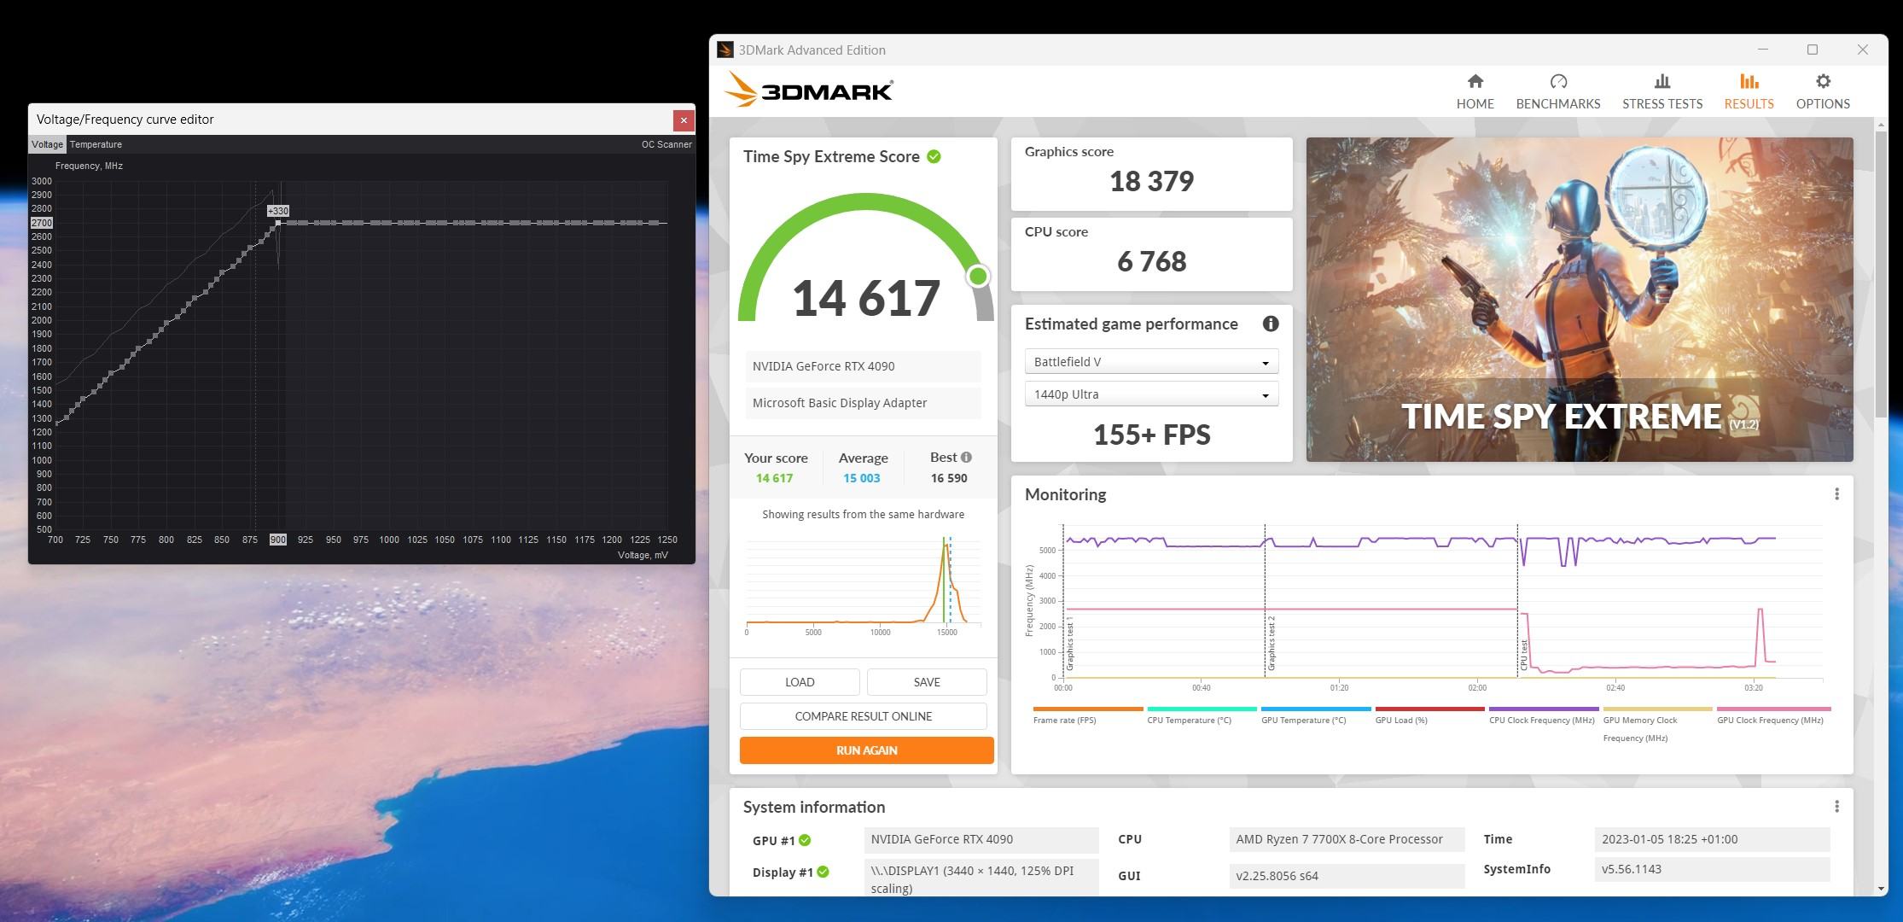Screen dimensions: 1903x922
Task: Toggle the Frame rate (FPS) legend series
Action: pyautogui.click(x=1086, y=715)
